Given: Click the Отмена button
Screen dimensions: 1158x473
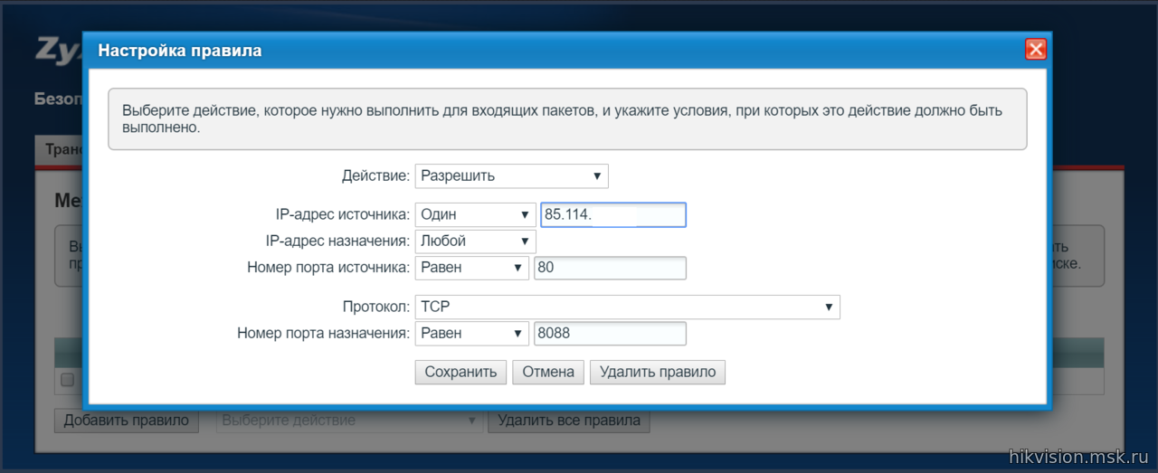Looking at the screenshot, I should coord(548,372).
